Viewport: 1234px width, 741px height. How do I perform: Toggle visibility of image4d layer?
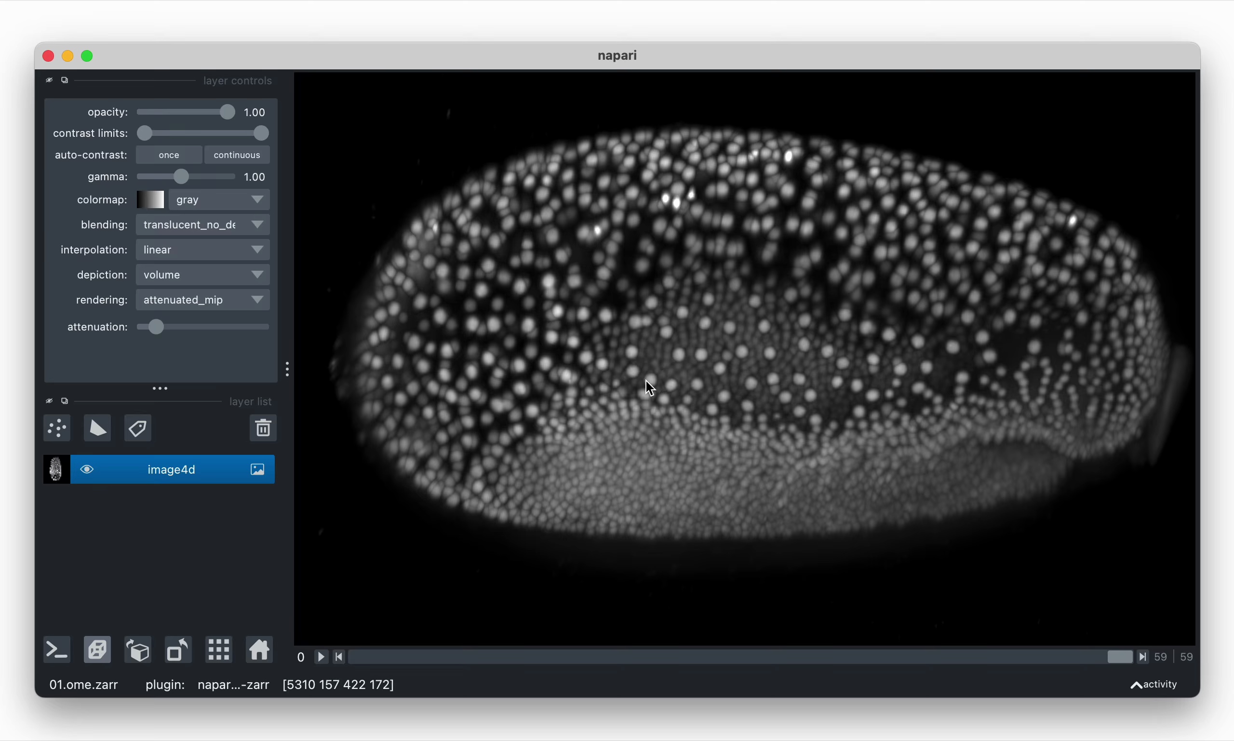[85, 469]
